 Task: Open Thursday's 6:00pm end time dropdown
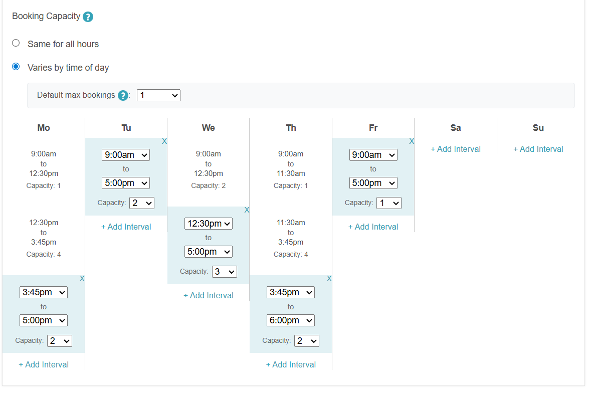point(291,320)
